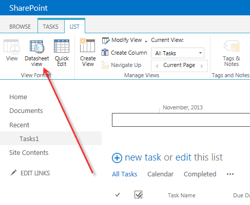Select the All Tasks view tab
This screenshot has width=250, height=205.
coord(125,174)
